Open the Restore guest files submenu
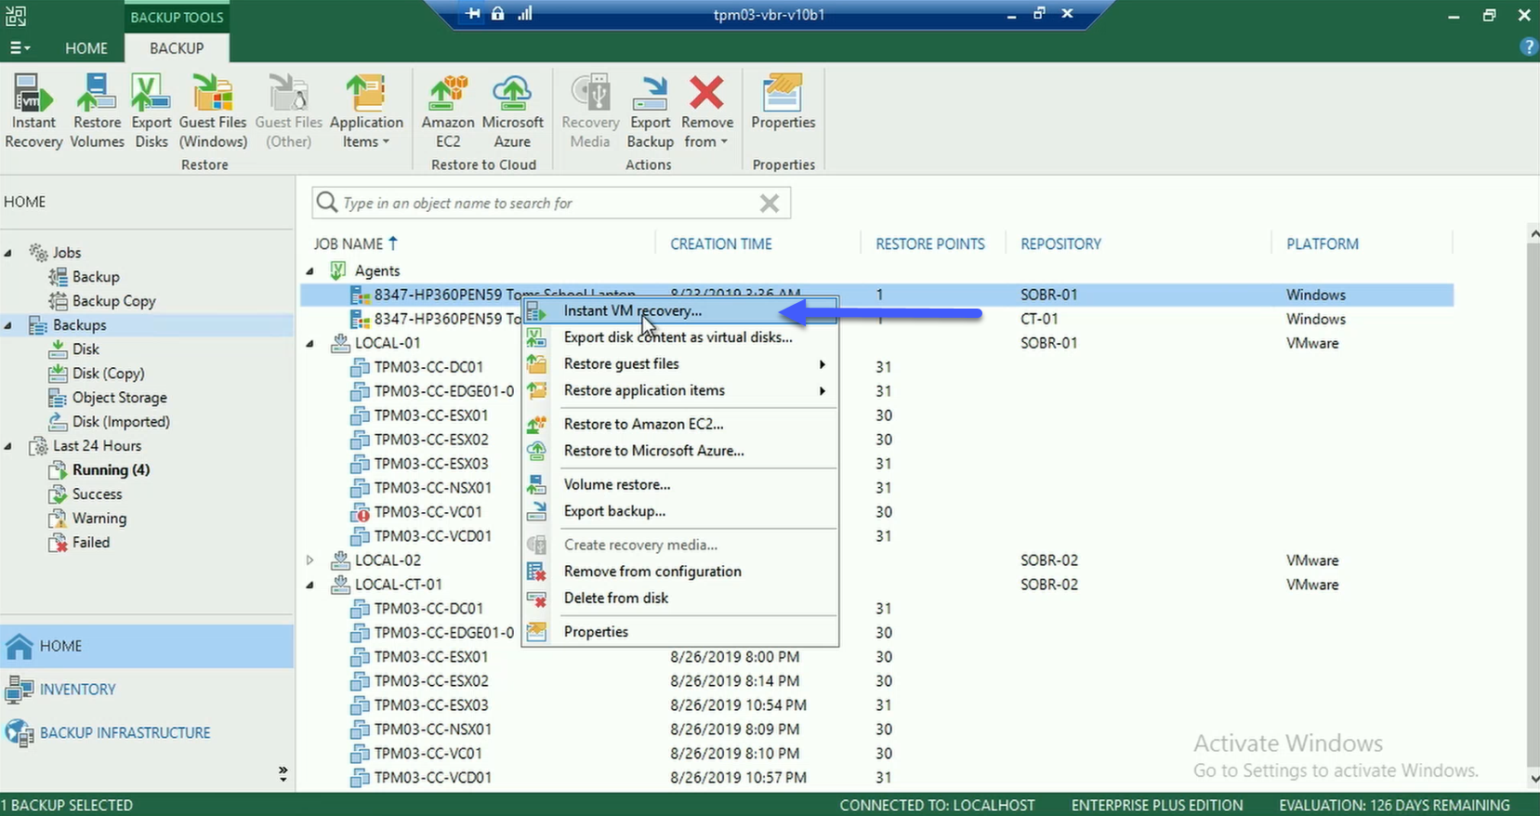1540x816 pixels. [679, 364]
